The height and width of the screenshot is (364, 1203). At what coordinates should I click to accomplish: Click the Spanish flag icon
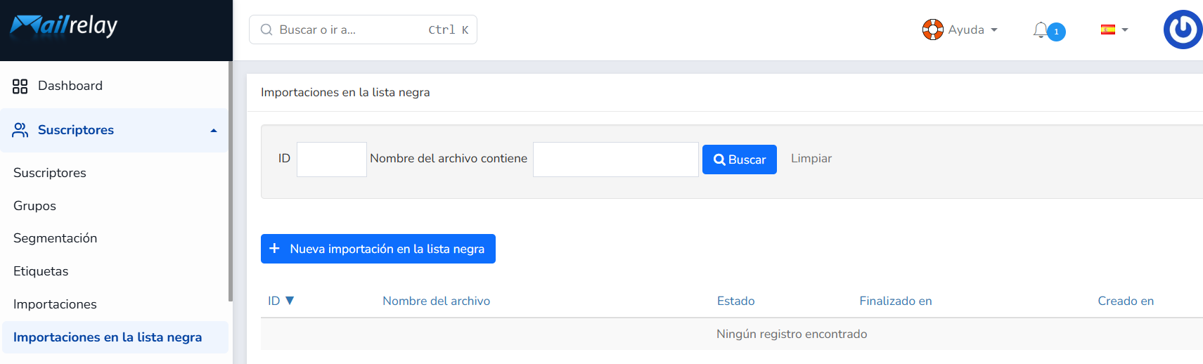[x=1108, y=30]
